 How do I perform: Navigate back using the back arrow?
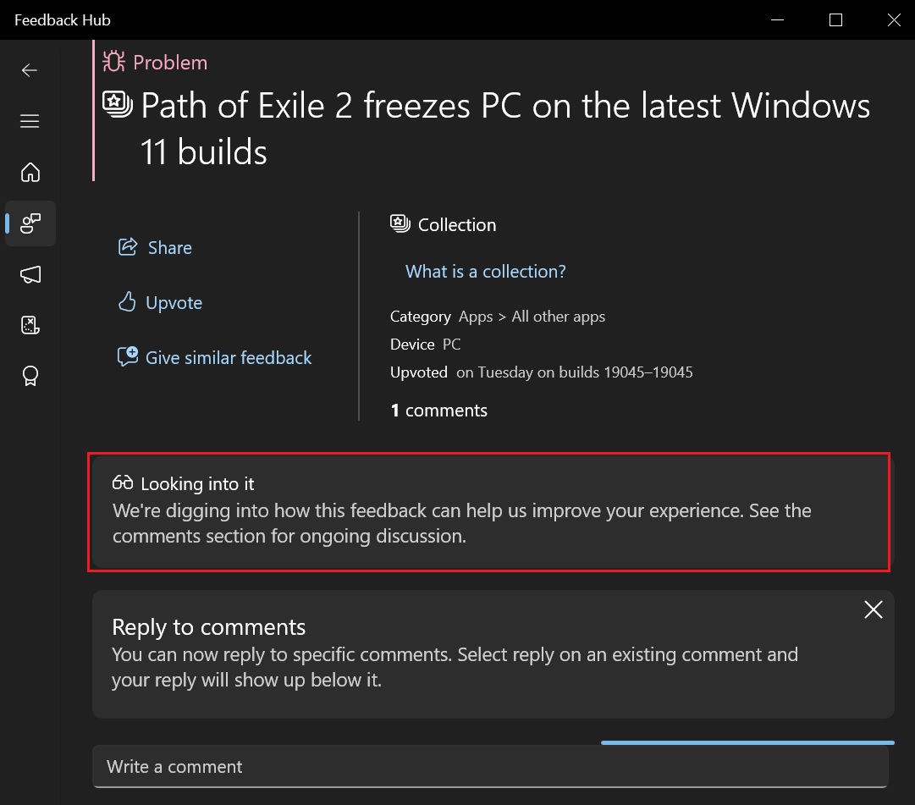(30, 70)
